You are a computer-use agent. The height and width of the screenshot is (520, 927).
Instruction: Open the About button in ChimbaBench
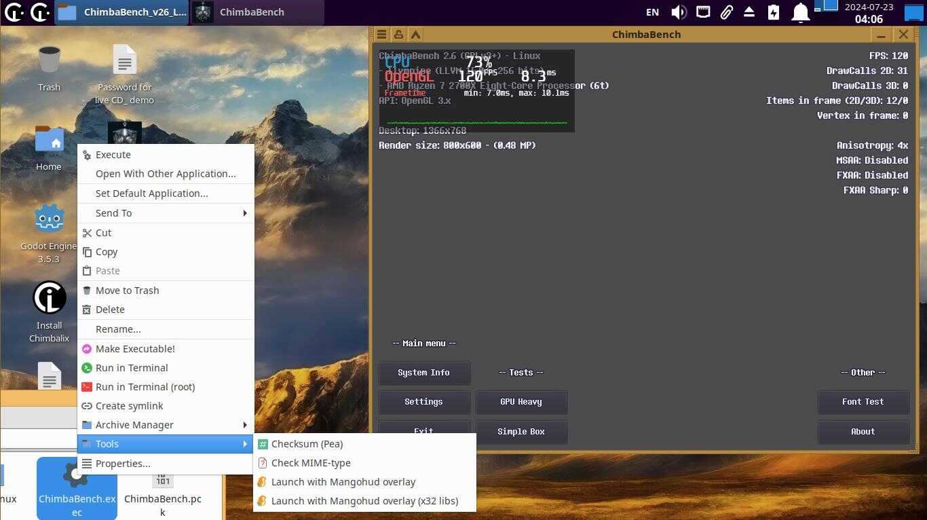pos(863,432)
